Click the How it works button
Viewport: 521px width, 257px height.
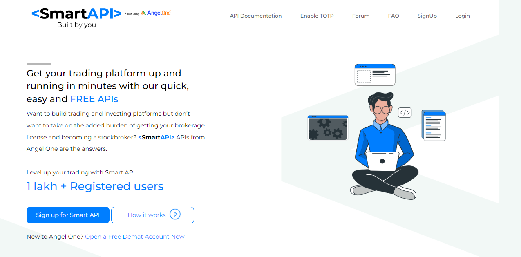click(x=152, y=215)
